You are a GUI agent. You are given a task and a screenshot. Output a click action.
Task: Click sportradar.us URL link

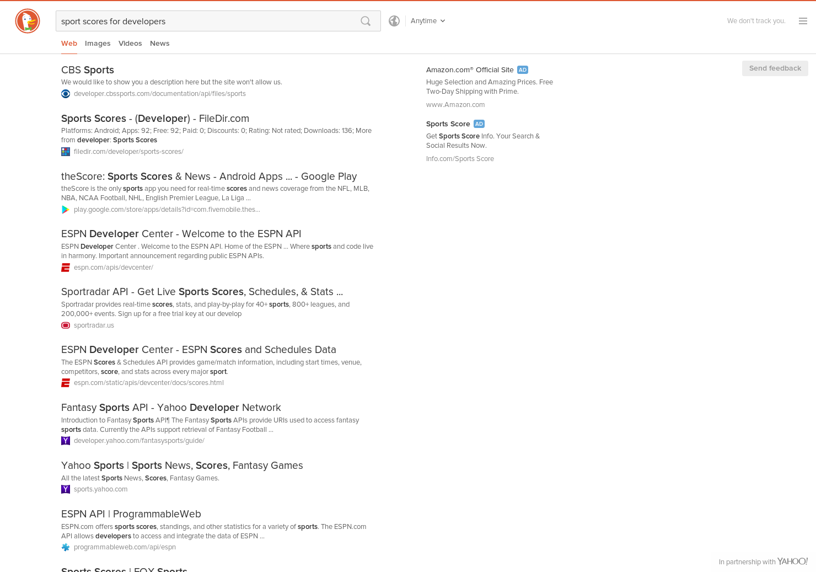(94, 325)
